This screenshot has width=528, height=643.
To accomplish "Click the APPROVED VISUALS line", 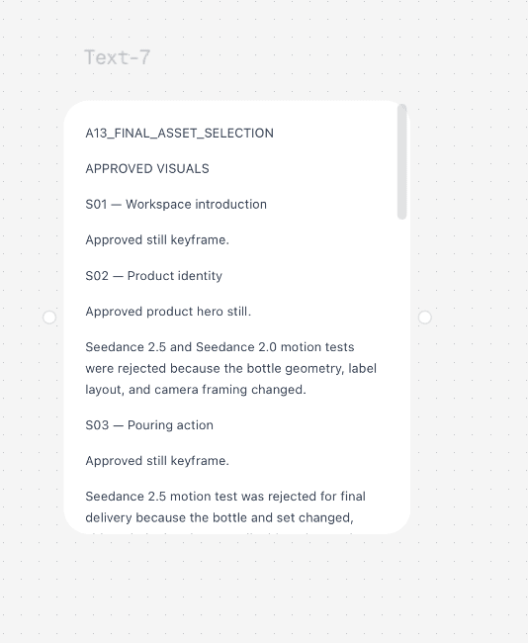I will (147, 169).
